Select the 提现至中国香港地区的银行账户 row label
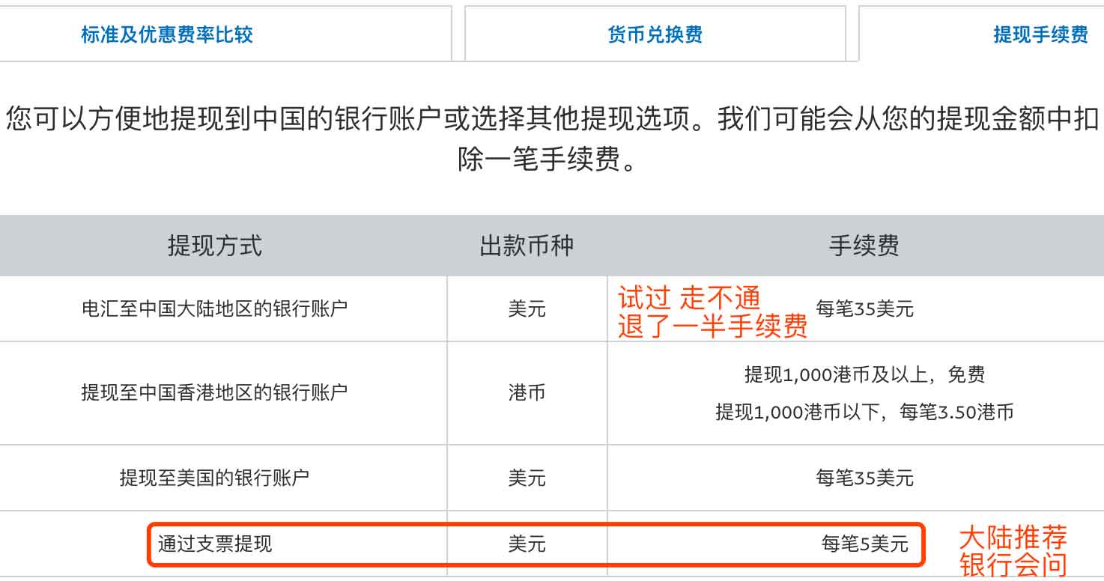 coord(214,392)
